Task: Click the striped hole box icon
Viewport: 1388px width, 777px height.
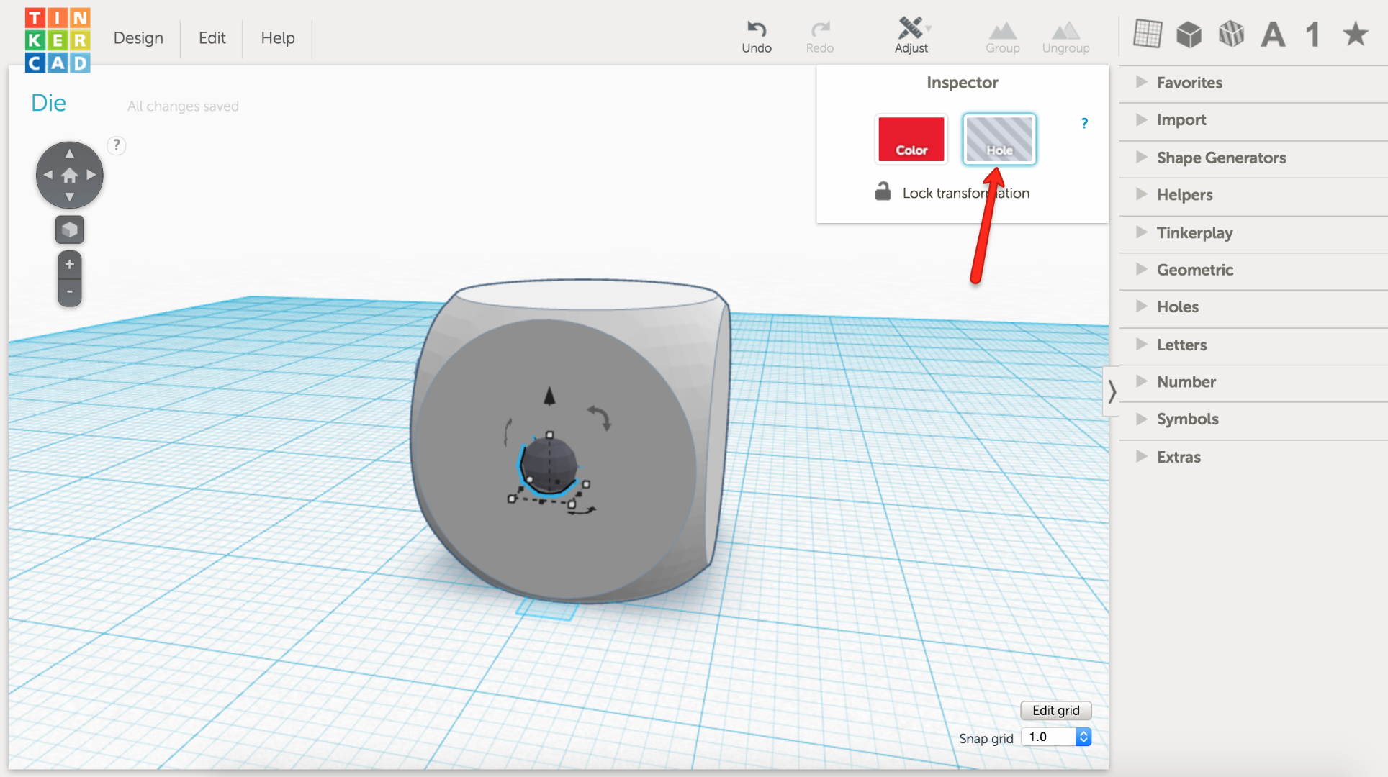Action: pyautogui.click(x=1231, y=33)
